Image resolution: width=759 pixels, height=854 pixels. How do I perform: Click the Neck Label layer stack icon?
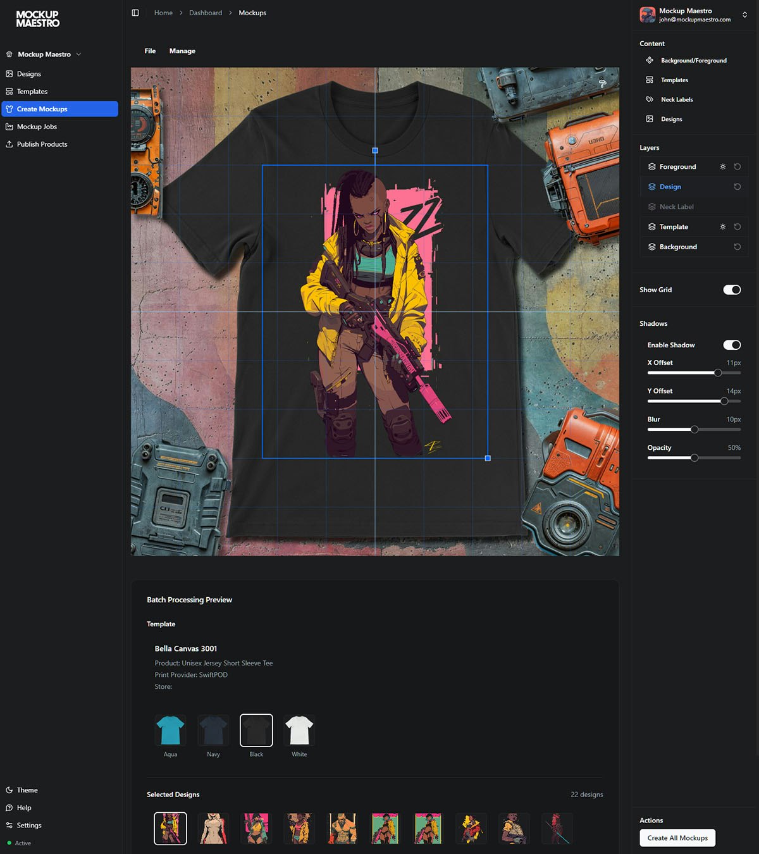point(652,207)
